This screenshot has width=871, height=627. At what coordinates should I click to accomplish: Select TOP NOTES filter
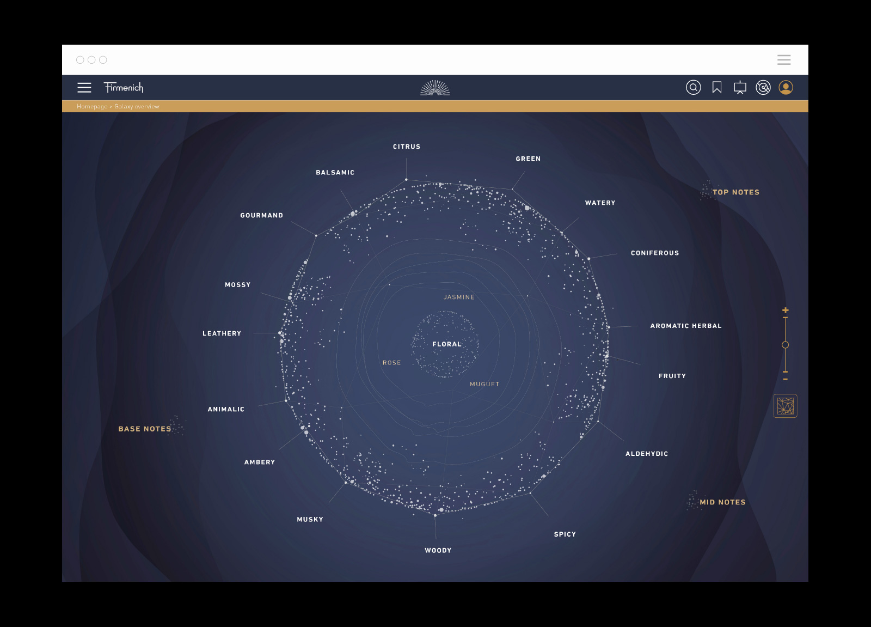[x=735, y=192]
